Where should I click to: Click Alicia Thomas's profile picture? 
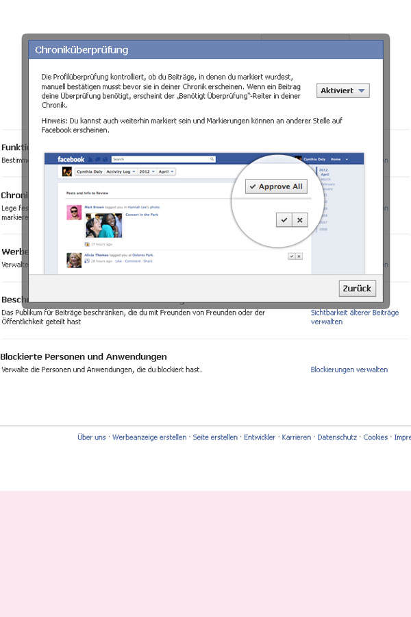click(74, 261)
